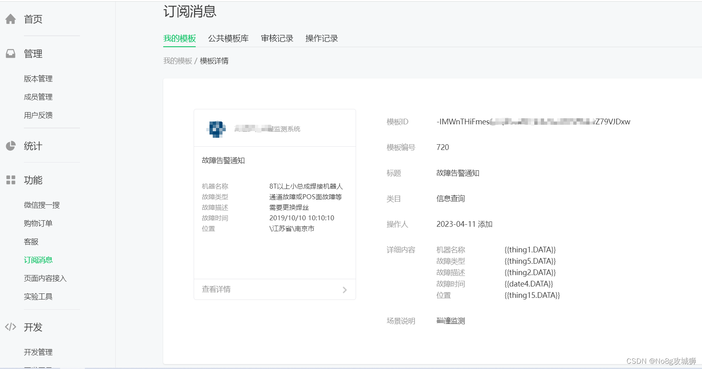Screen dimensions: 702x369
Task: Click 2023-04-11 添加 operator text
Action: [464, 224]
